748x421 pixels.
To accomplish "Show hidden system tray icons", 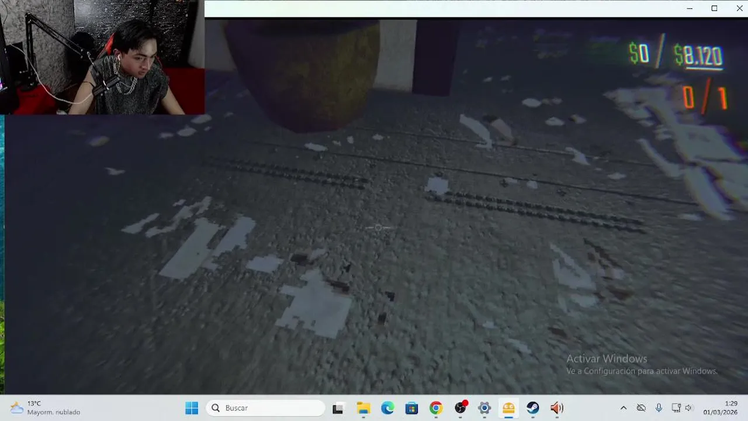I will click(x=624, y=408).
